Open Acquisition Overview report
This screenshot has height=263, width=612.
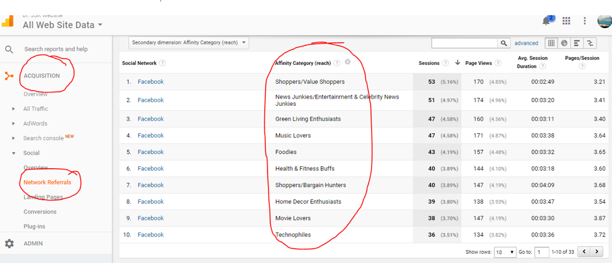point(36,94)
